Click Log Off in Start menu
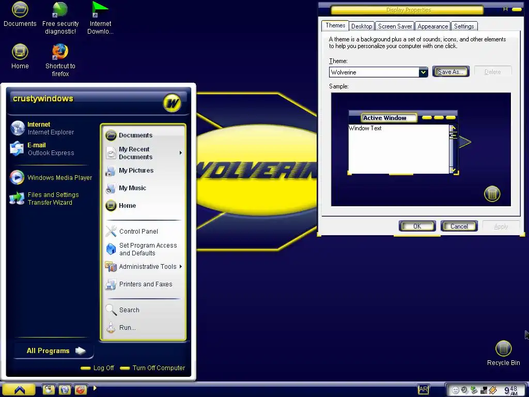Image resolution: width=529 pixels, height=397 pixels. [98, 368]
